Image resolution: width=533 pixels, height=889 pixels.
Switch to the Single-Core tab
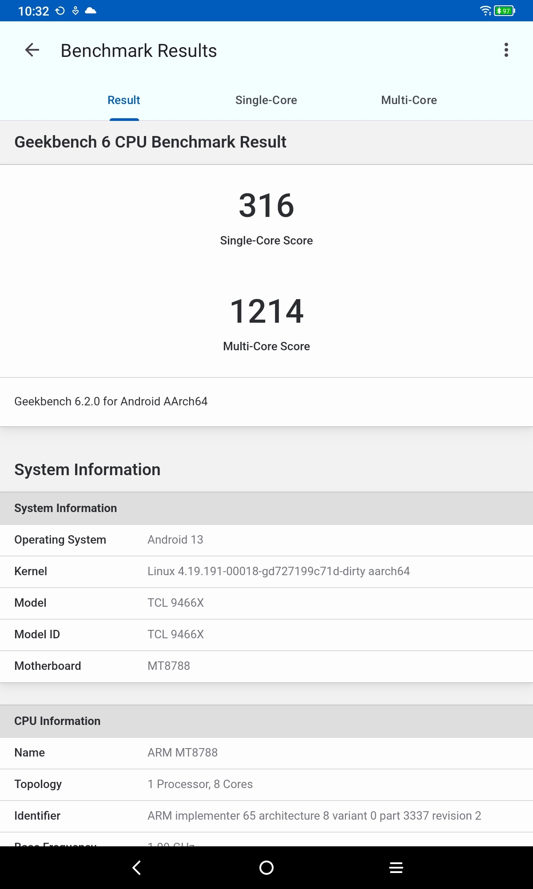[x=266, y=100]
